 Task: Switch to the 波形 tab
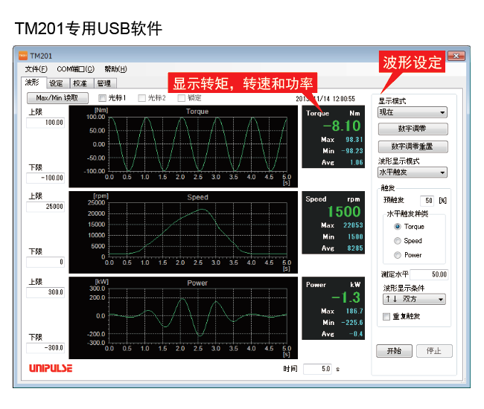33,83
